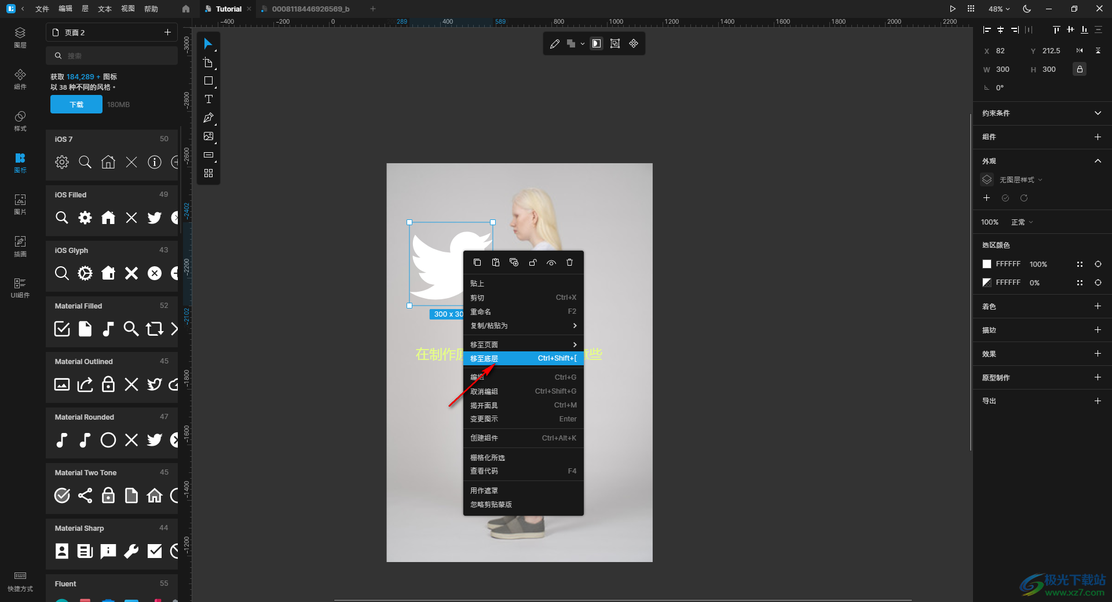Screen dimensions: 1112x602
Task: Click the iOS 7 settings gear icon
Action: pyautogui.click(x=62, y=162)
